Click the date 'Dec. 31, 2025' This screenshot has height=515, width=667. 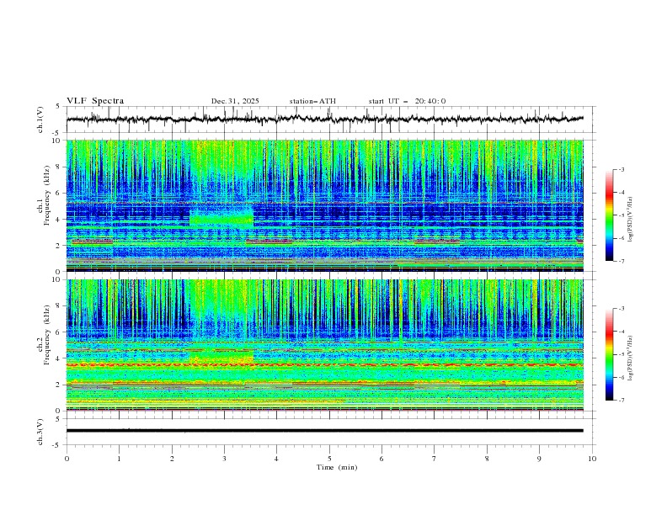tap(235, 101)
